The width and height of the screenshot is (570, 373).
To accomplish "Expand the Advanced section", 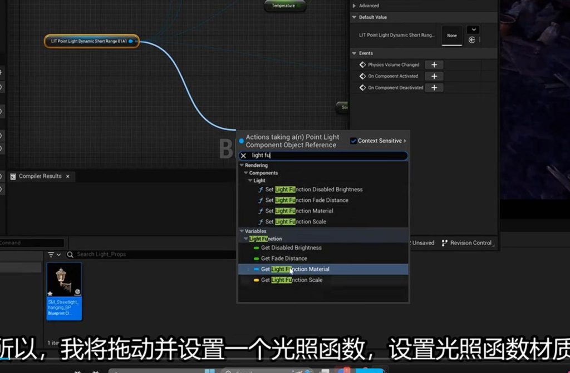I will (354, 6).
